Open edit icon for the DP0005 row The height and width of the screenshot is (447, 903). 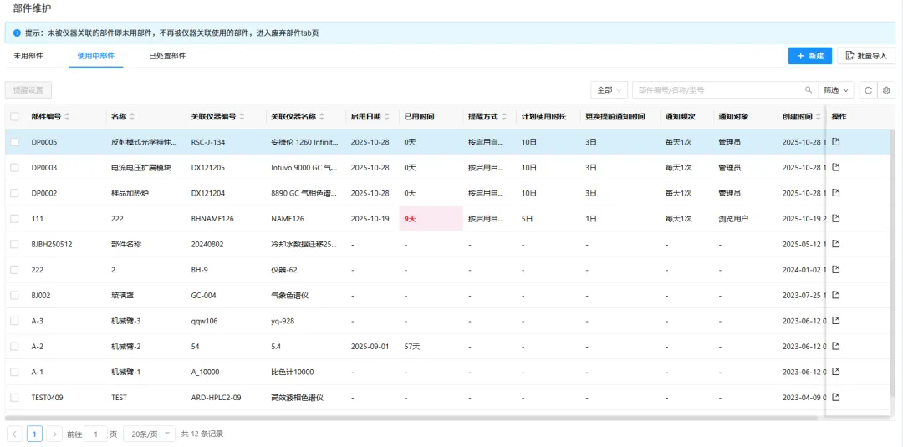835,142
